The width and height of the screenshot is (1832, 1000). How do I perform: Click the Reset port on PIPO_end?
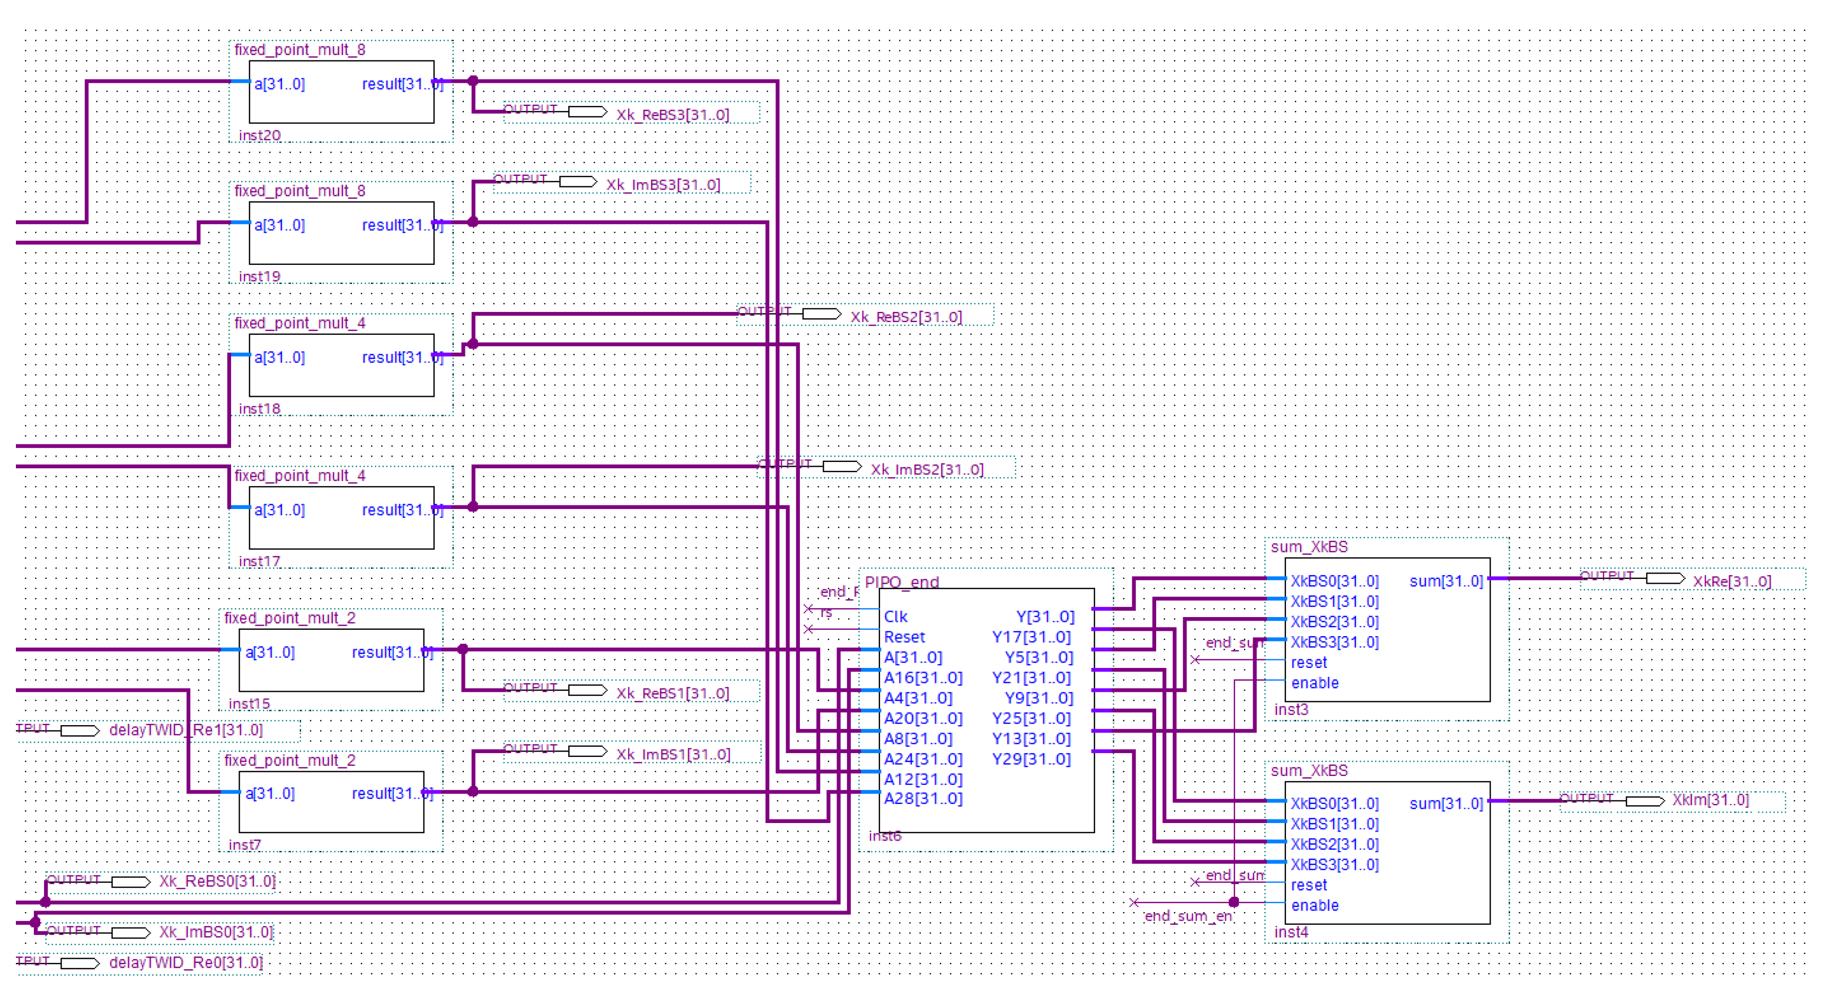[904, 637]
